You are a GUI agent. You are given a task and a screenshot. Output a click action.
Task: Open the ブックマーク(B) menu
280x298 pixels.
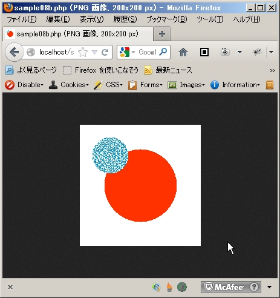click(x=167, y=19)
